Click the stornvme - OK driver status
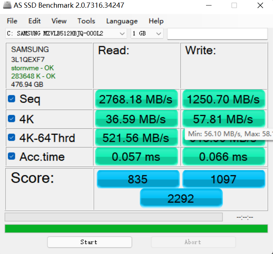The height and width of the screenshot is (254, 273). (32, 68)
